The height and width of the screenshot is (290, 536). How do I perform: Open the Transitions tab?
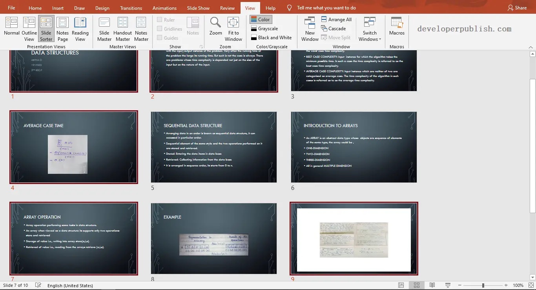tap(131, 7)
